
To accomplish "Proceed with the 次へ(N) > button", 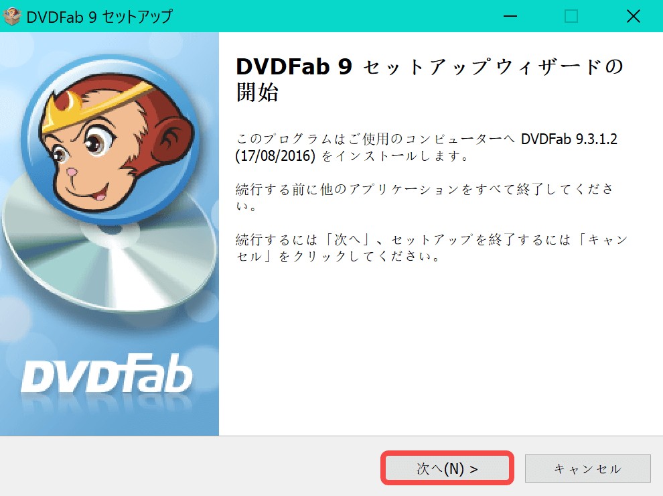I will 447,468.
